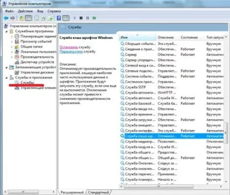Open the Вид menu
The image size is (230, 195).
click(40, 11)
